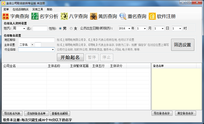Click the 清空备选名字 button

tap(186, 113)
